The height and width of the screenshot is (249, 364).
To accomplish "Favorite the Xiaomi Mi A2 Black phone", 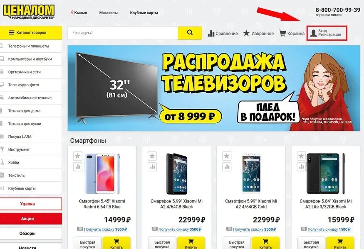I will point(152,156).
